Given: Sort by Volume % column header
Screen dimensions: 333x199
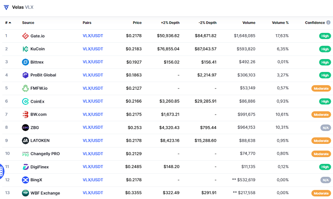Looking at the screenshot, I should tap(280, 23).
